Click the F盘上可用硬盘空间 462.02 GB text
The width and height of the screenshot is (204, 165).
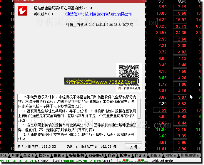92,147
